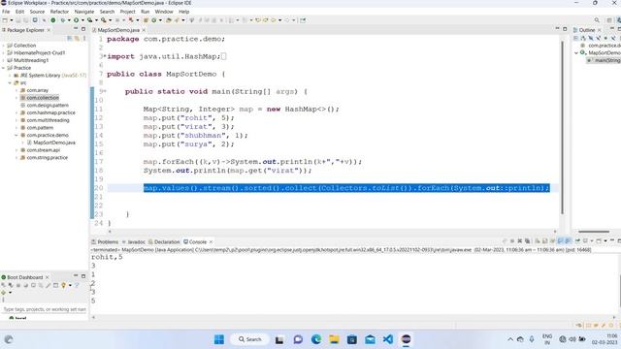Viewport: 621px width, 349px height.
Task: Toggle the Sort icon in the Outline toolbar
Action: [x=583, y=39]
